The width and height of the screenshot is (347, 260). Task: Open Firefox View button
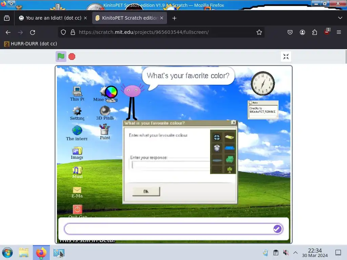pyautogui.click(x=7, y=18)
